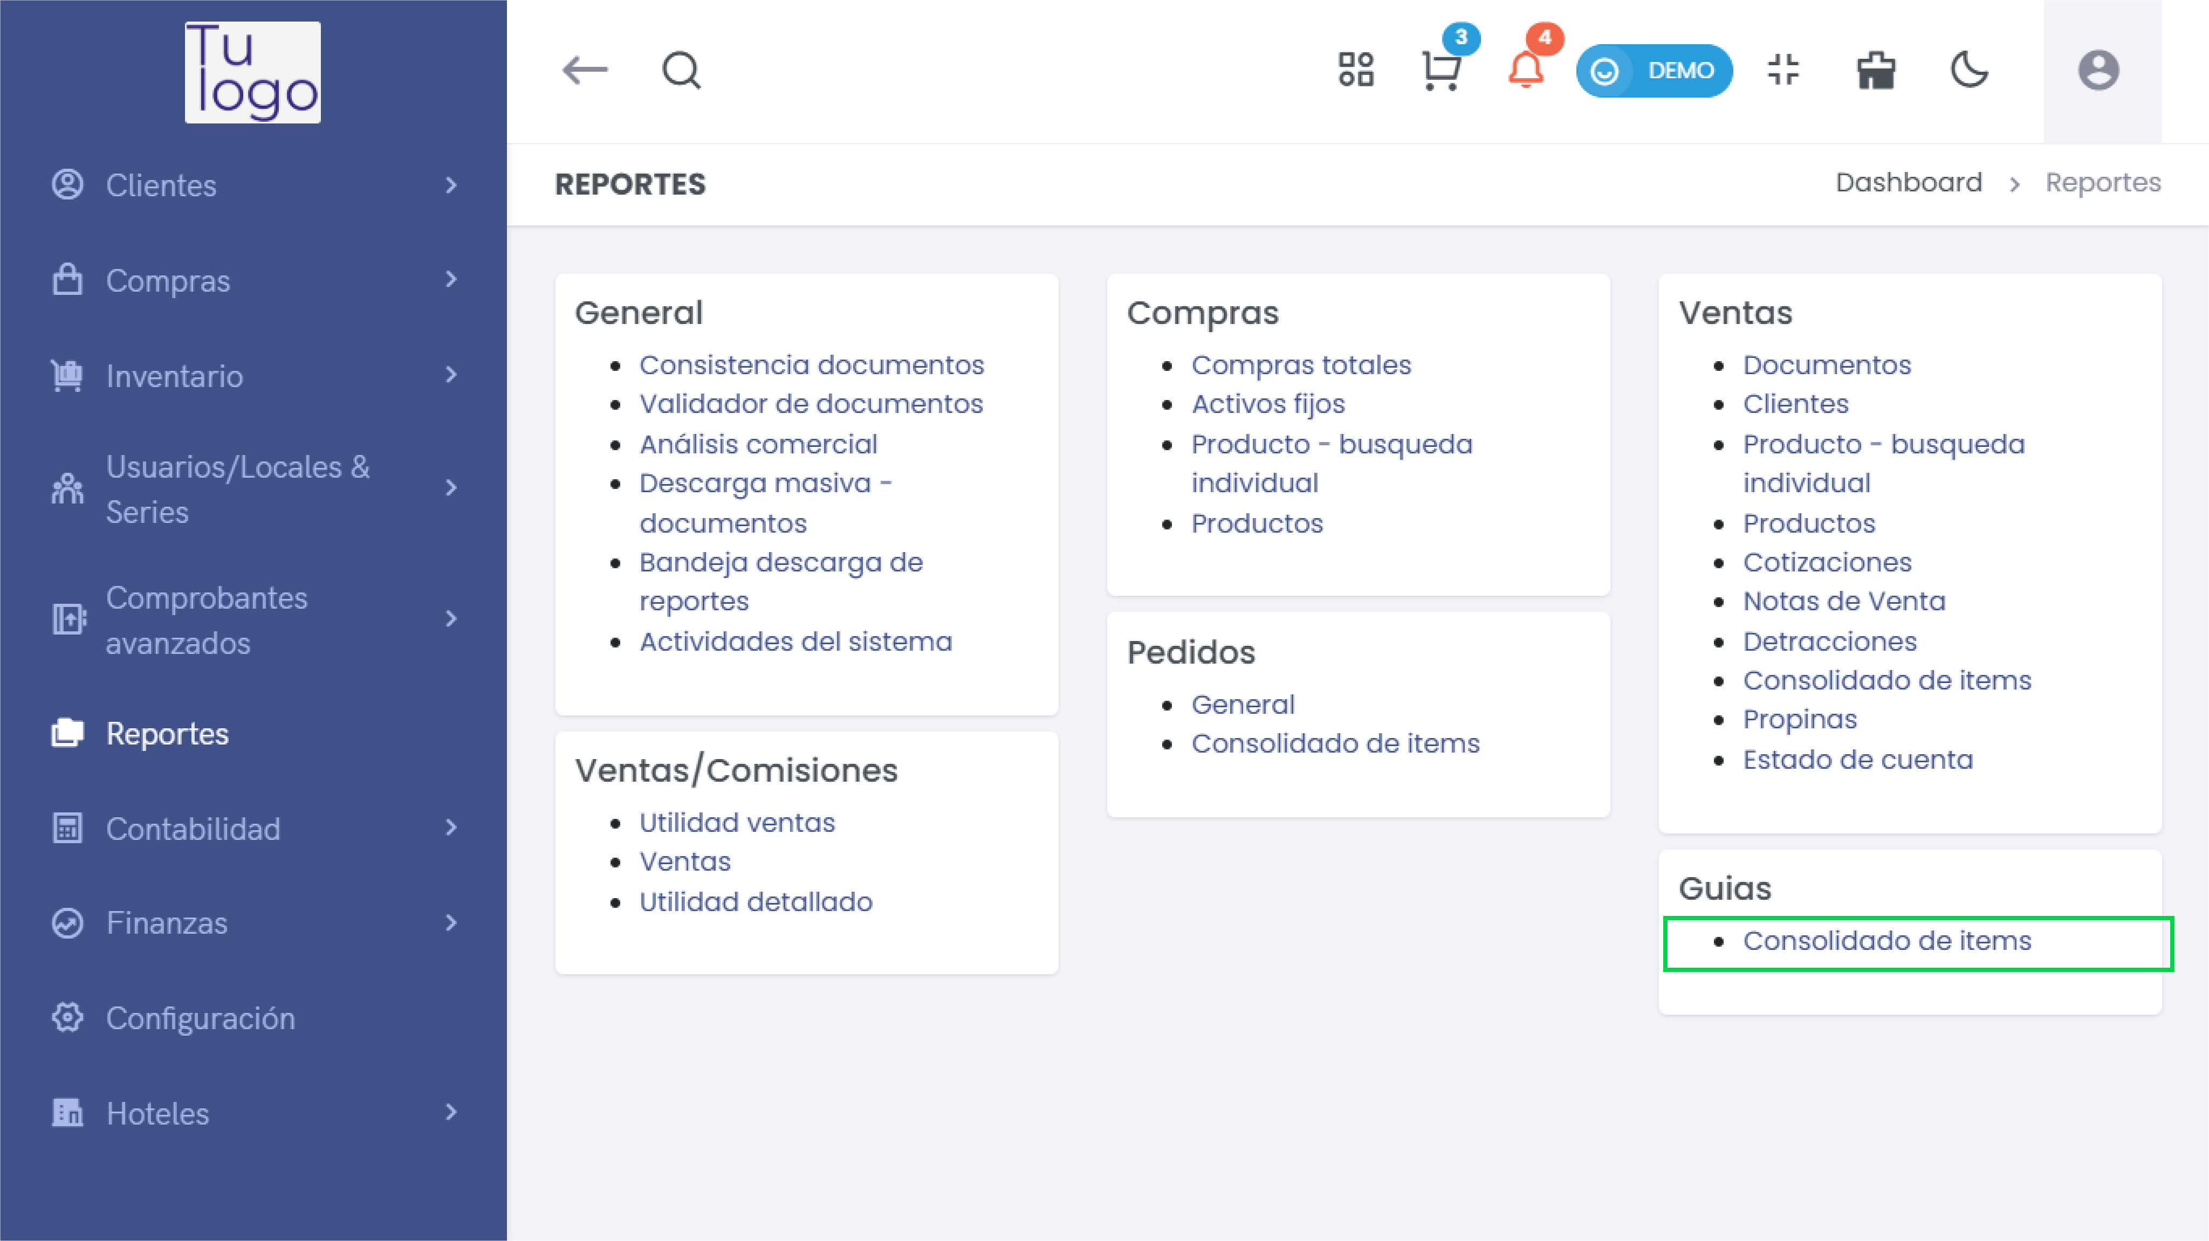Screen dimensions: 2209x1241
Task: Toggle the DEMO mode switch
Action: [x=1654, y=70]
